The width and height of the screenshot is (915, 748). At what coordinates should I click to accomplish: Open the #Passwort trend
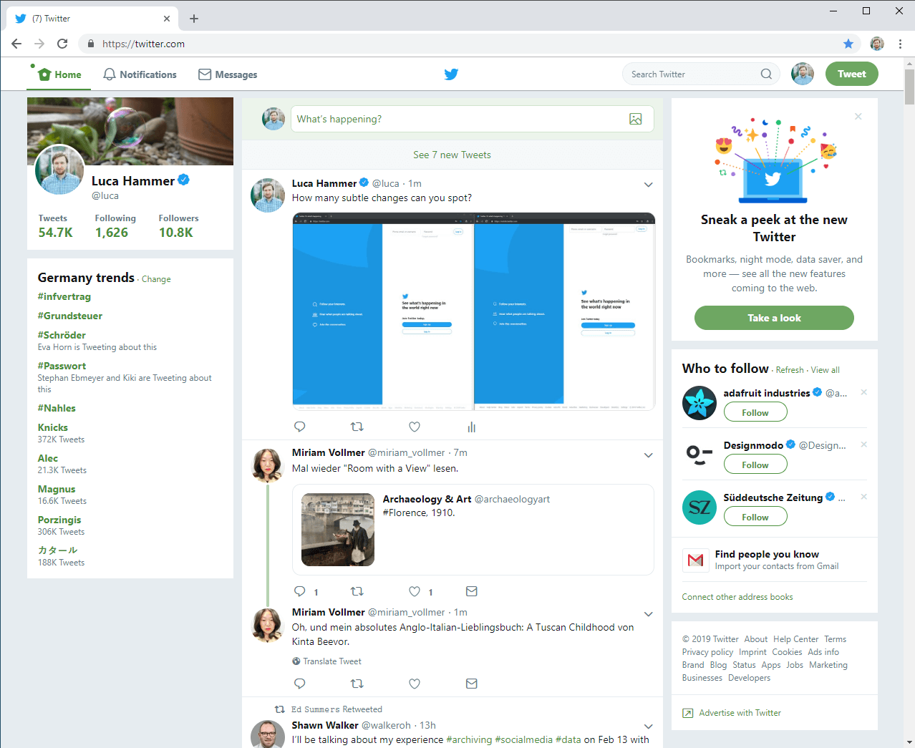(x=62, y=366)
